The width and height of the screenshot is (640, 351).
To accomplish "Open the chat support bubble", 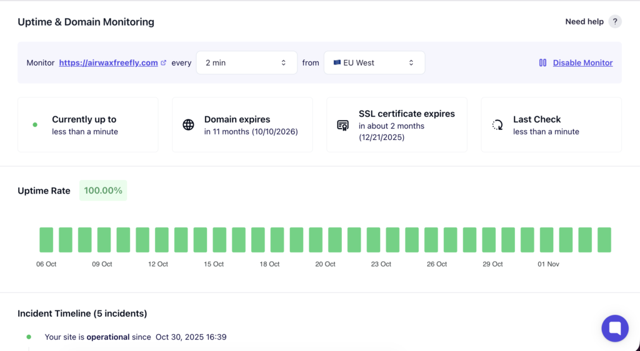I will (615, 328).
